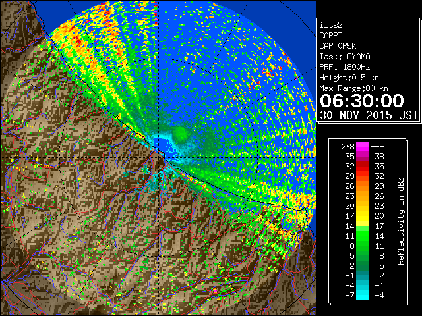Click the 'Task: OYAMA' line
This screenshot has height=316, width=422.
point(345,57)
